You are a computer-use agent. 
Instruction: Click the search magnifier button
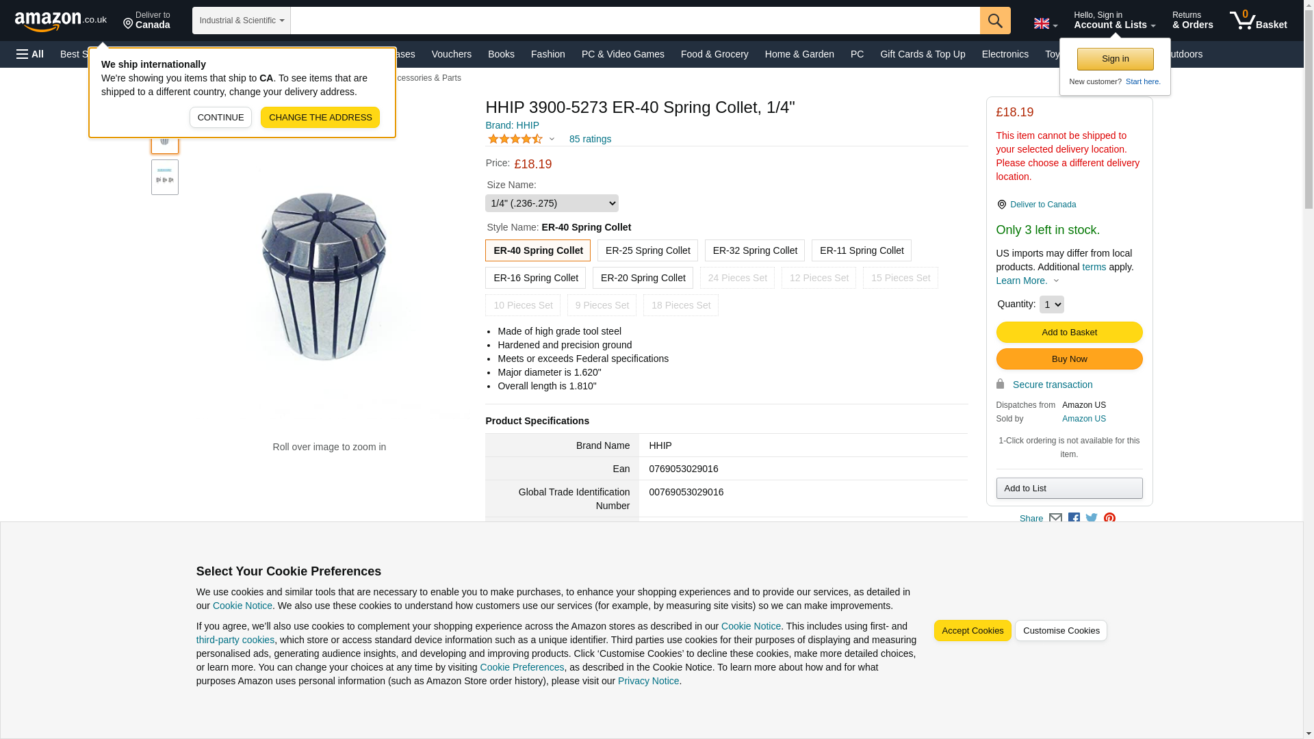[994, 21]
